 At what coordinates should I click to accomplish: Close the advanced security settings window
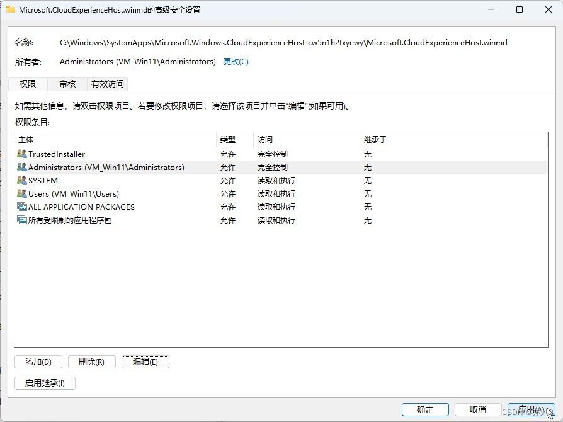(x=549, y=9)
